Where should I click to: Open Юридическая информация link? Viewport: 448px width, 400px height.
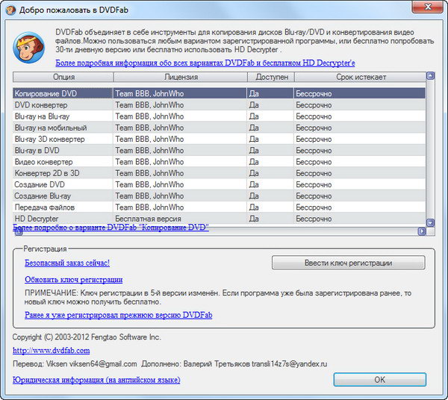(x=96, y=380)
